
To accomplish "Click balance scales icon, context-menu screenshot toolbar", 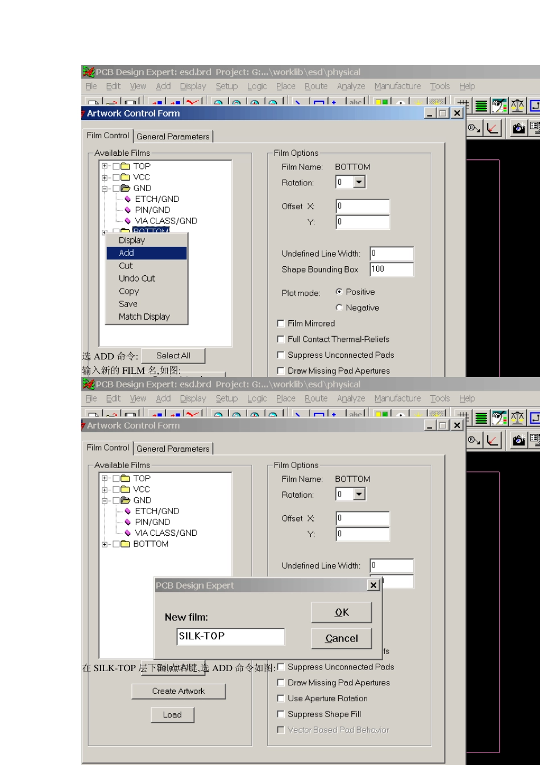I will (517, 106).
